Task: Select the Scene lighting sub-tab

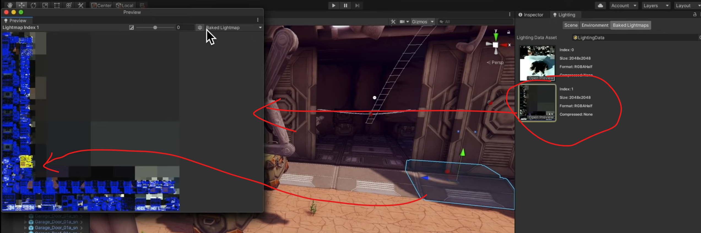Action: [571, 25]
